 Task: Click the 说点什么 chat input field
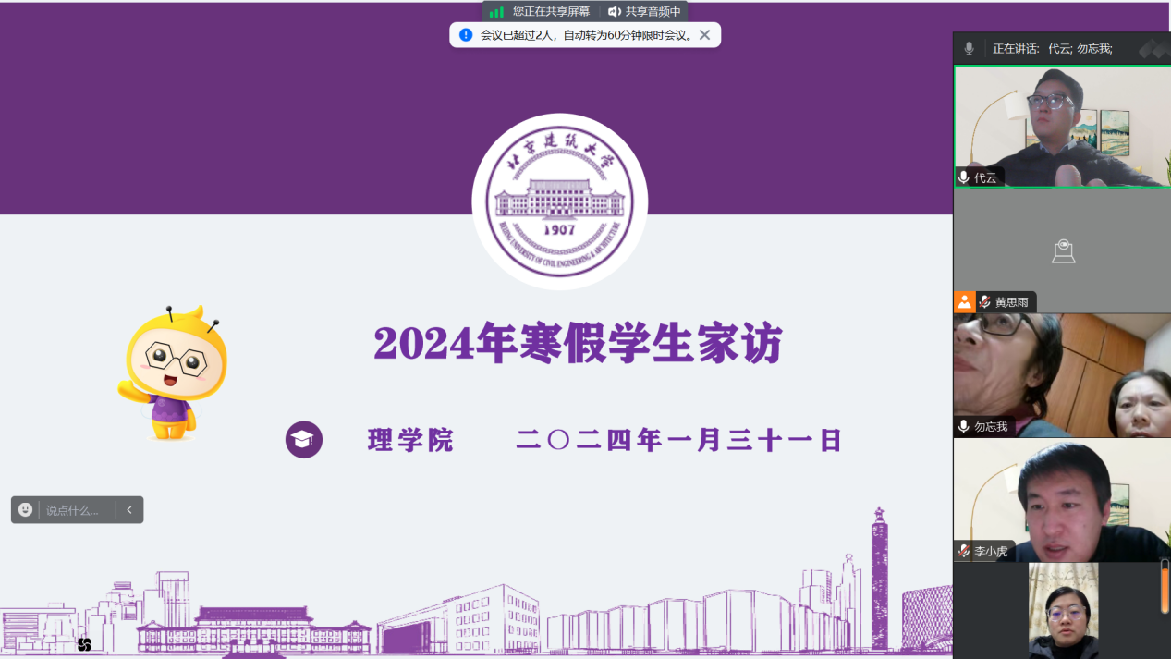coord(79,509)
